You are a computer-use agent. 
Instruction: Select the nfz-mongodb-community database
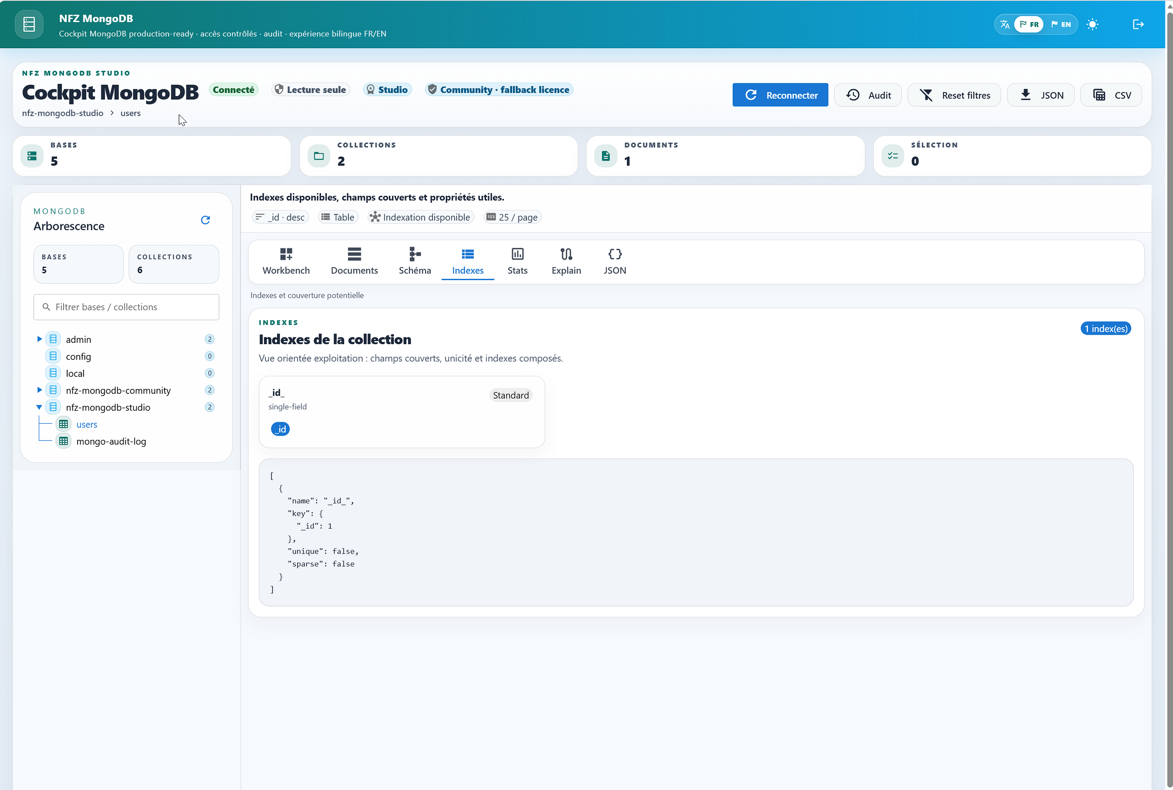(118, 390)
